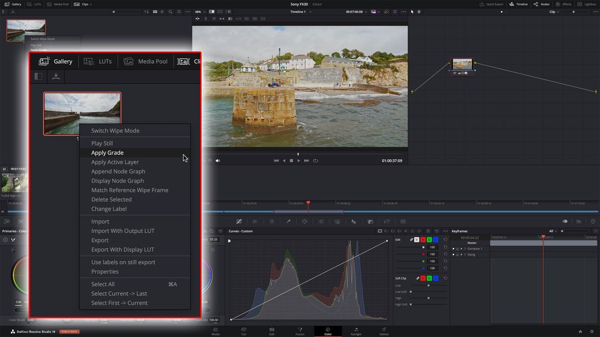This screenshot has height=337, width=600.
Task: Toggle the channel link chain in the Curves editor
Action: pos(411,239)
